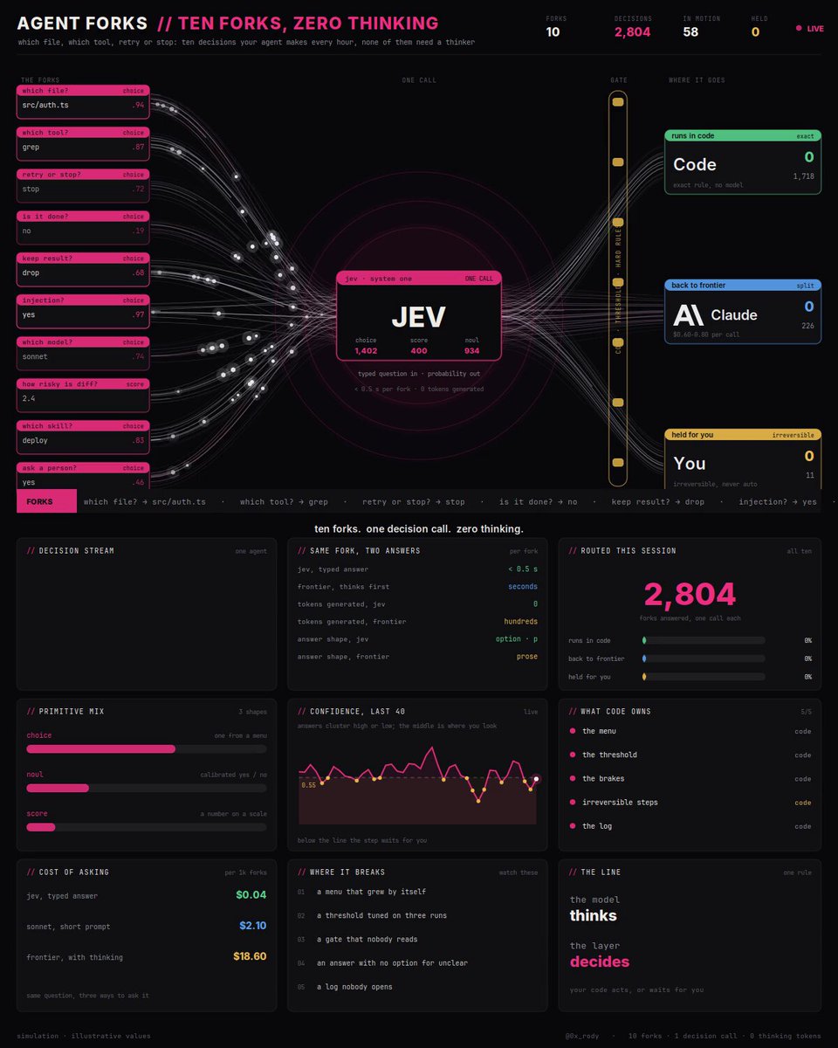838x1048 pixels.
Task: Click ticker item "which file? → src/auth.ts"
Action: pos(145,502)
